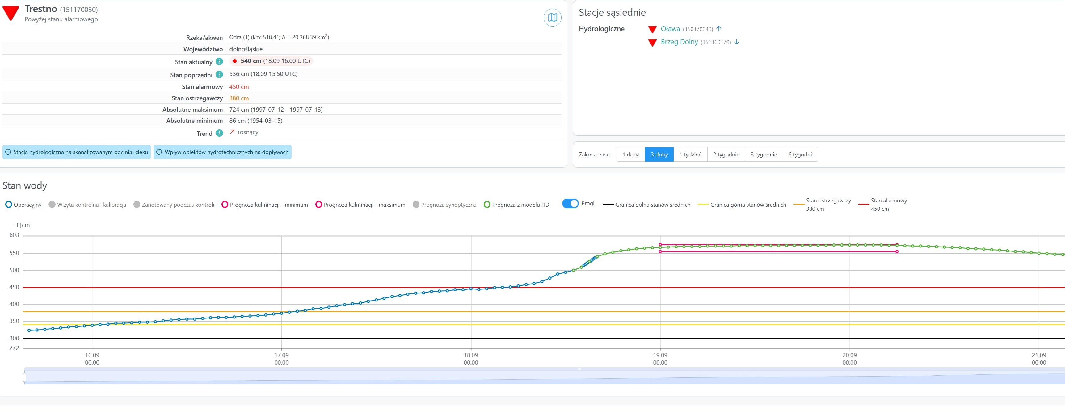Click info icon next to Stan poprzedni
Screen dimensions: 1065x411
point(220,75)
